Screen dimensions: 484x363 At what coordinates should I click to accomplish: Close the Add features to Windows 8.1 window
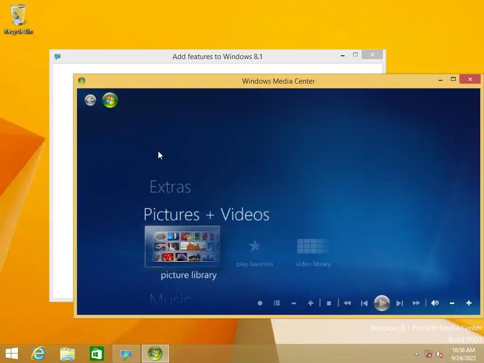click(x=372, y=55)
